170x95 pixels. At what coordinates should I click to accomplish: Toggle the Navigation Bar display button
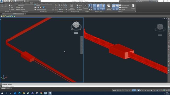(x=103, y=7)
